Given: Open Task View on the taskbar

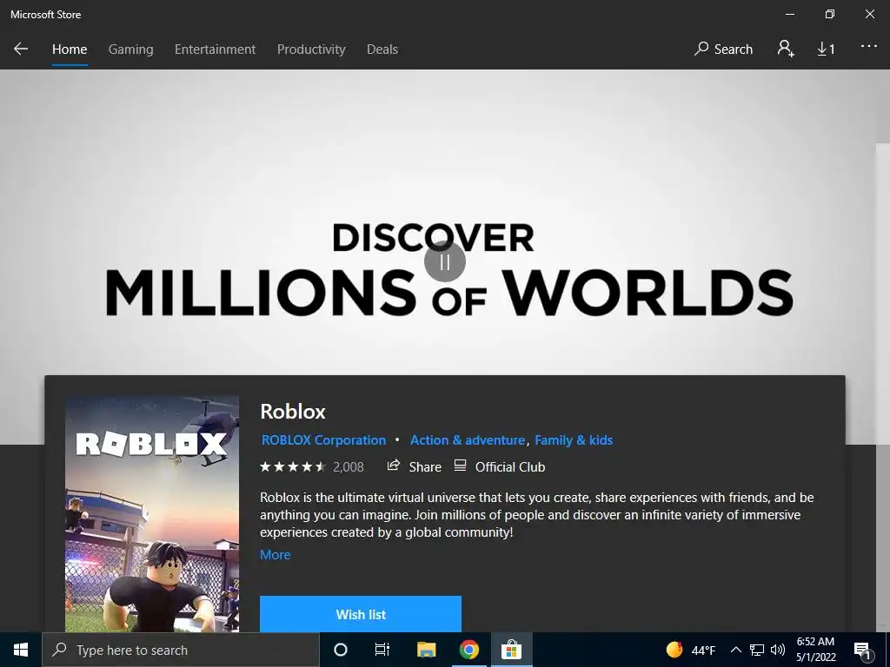Looking at the screenshot, I should 382,650.
